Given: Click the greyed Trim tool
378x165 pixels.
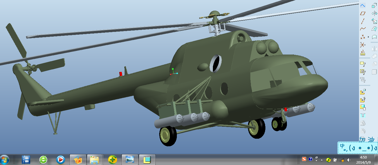Looking at the screenshot, I should pyautogui.click(x=374, y=64).
